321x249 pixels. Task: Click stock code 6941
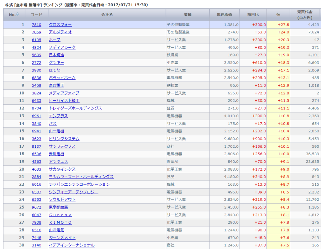click(36, 131)
